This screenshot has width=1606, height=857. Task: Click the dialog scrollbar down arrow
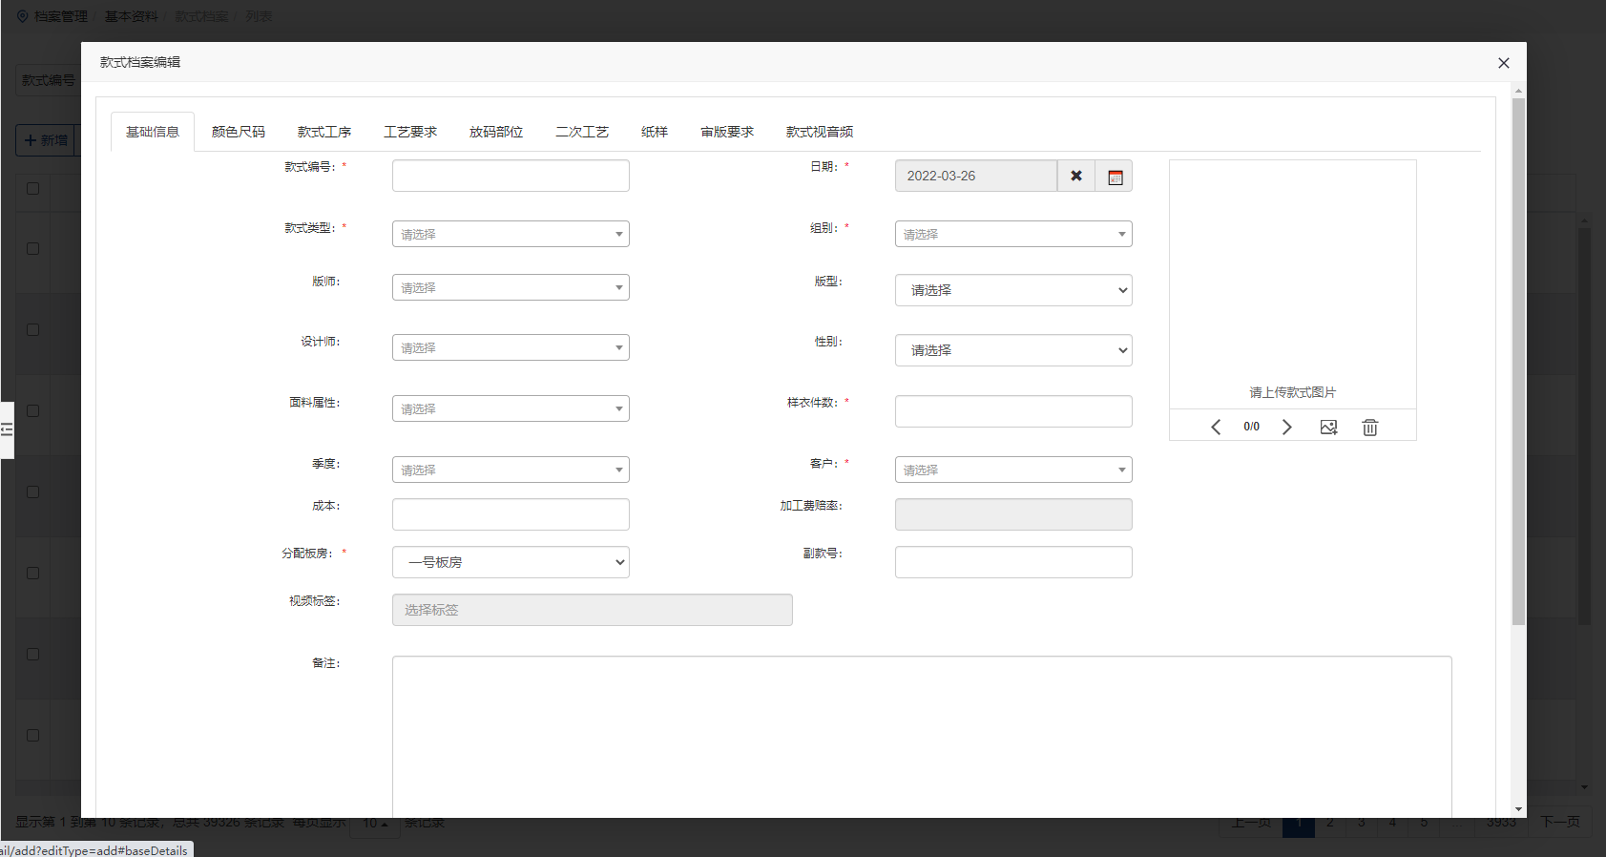click(1518, 809)
